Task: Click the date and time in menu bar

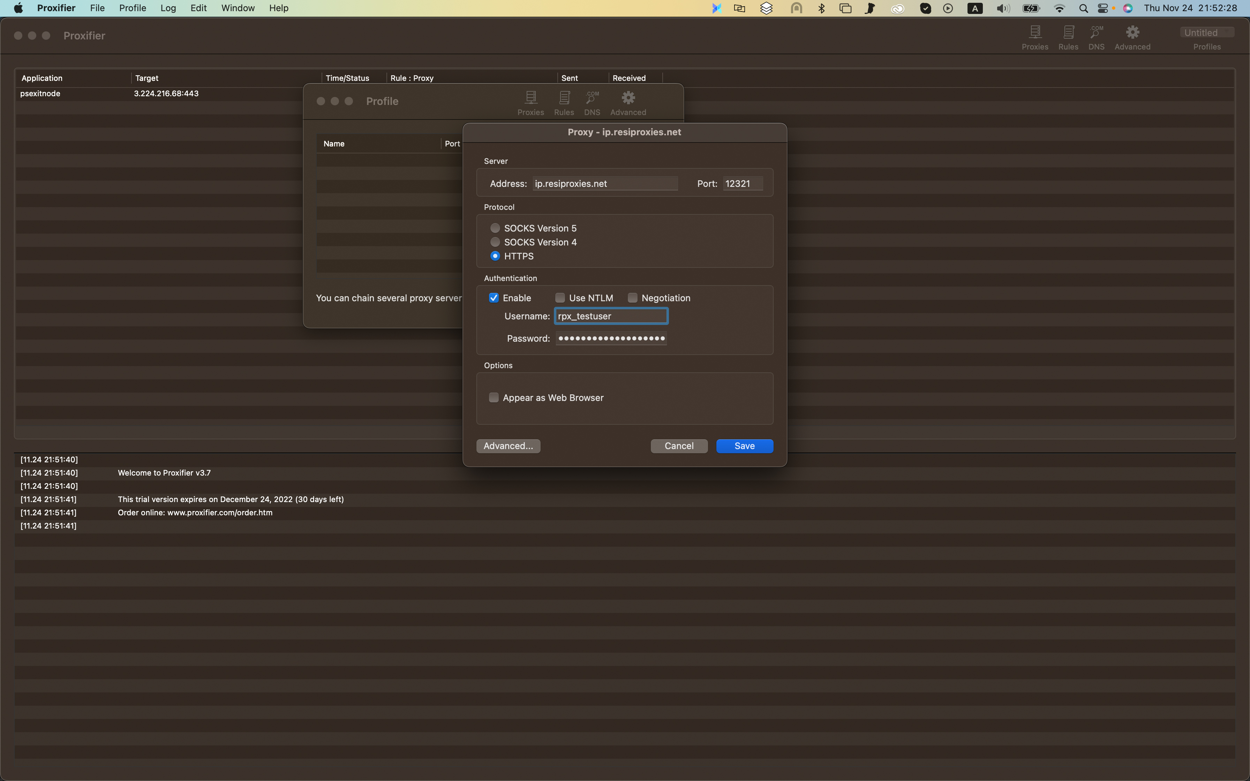Action: [1190, 8]
